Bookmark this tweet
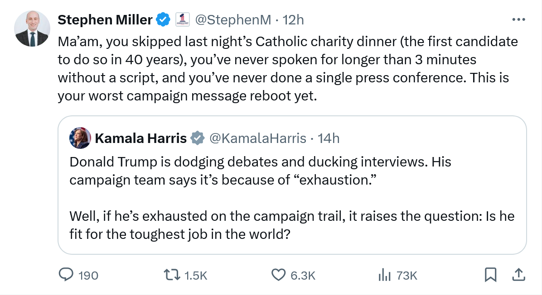 pyautogui.click(x=490, y=275)
